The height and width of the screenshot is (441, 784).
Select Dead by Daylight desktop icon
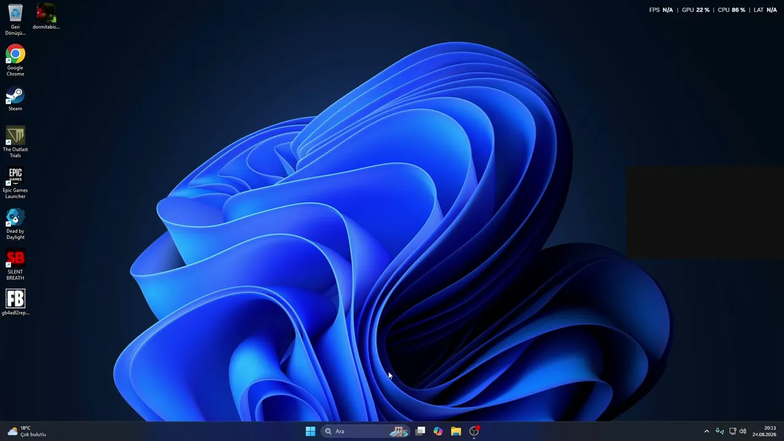click(x=15, y=224)
